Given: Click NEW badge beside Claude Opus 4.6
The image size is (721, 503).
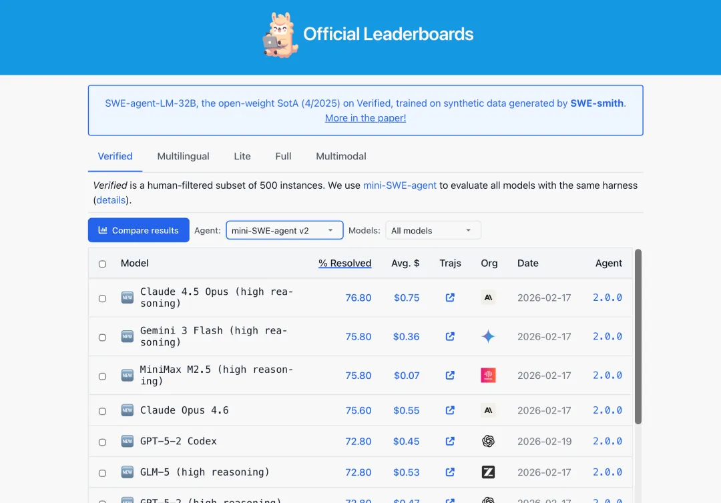Looking at the screenshot, I should point(128,410).
